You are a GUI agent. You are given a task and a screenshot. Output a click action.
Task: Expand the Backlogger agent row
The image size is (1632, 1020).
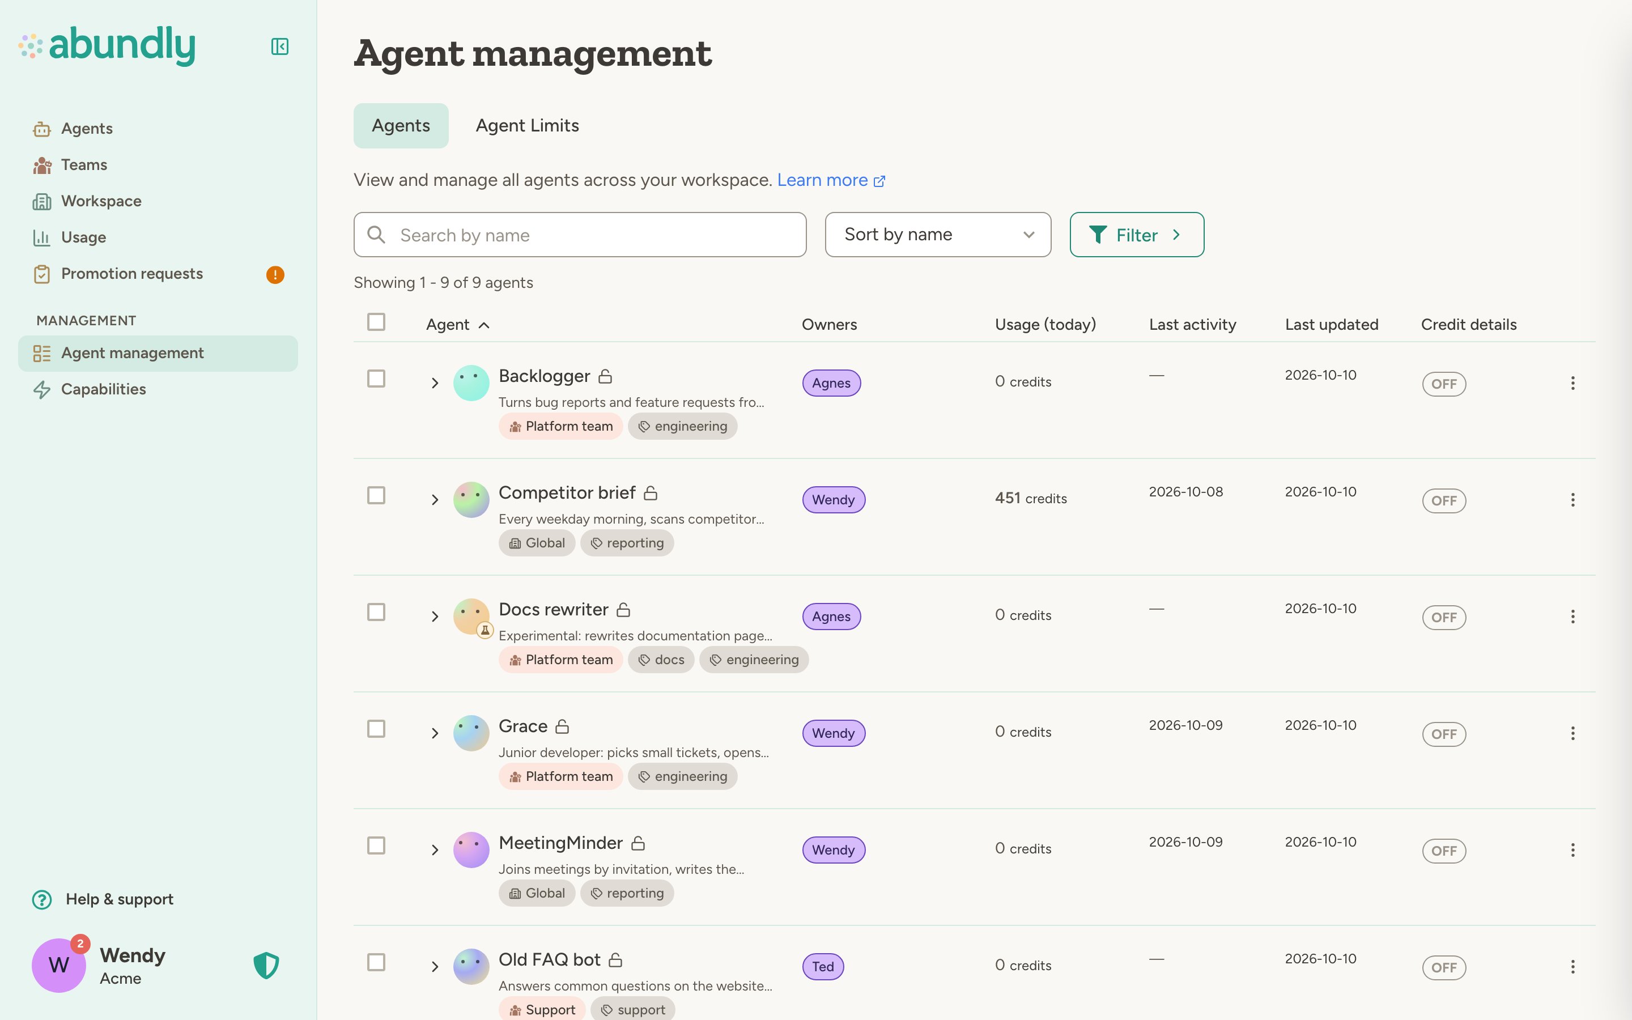435,383
